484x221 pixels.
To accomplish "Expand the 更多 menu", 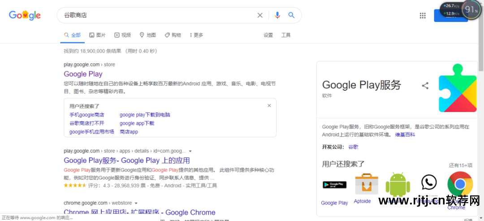I will point(196,35).
